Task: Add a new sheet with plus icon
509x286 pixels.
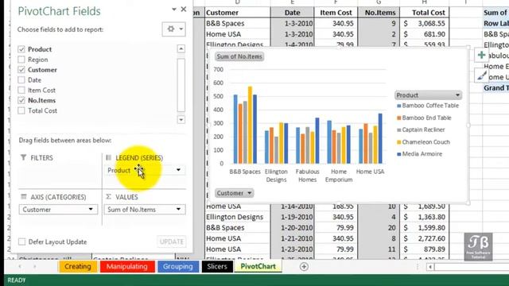Action: point(304,267)
